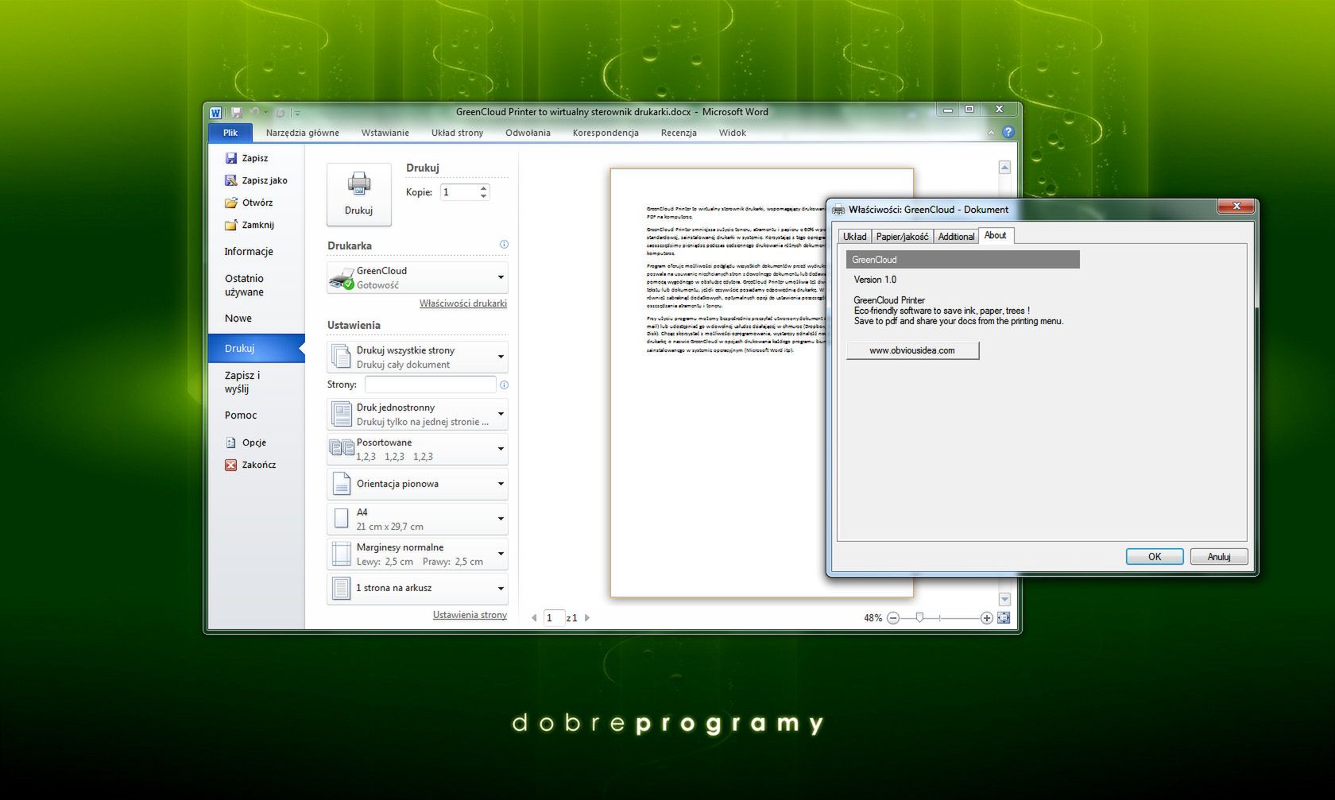Open the Widok ribbon tab
This screenshot has height=800, width=1335.
(733, 133)
